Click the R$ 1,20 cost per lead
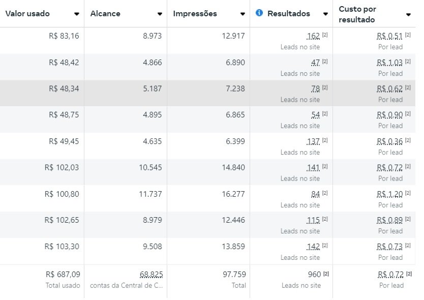Screen dimensions: 424x300 click(389, 194)
